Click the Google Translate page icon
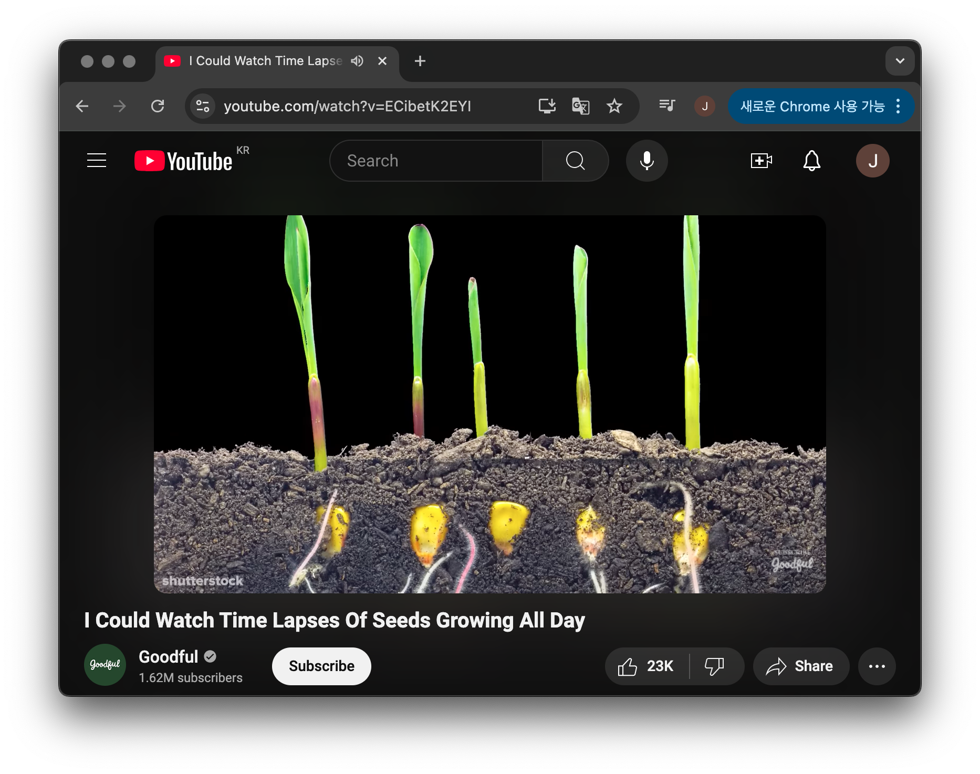This screenshot has height=774, width=980. [x=580, y=106]
